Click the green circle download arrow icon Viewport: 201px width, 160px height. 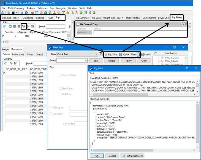click(x=81, y=13)
